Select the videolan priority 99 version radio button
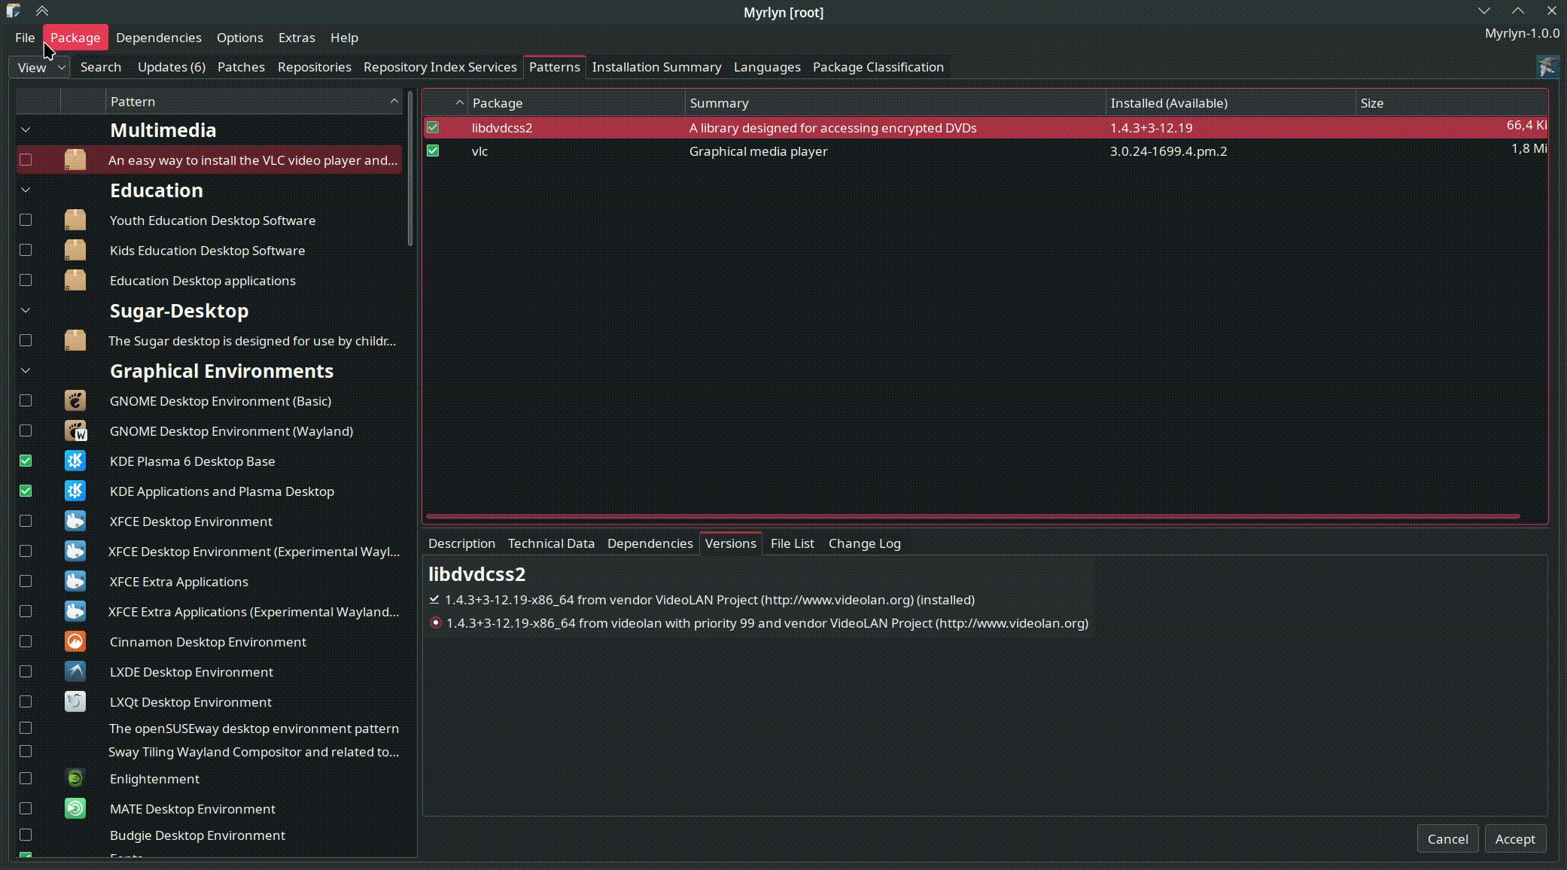The image size is (1567, 870). 436,623
